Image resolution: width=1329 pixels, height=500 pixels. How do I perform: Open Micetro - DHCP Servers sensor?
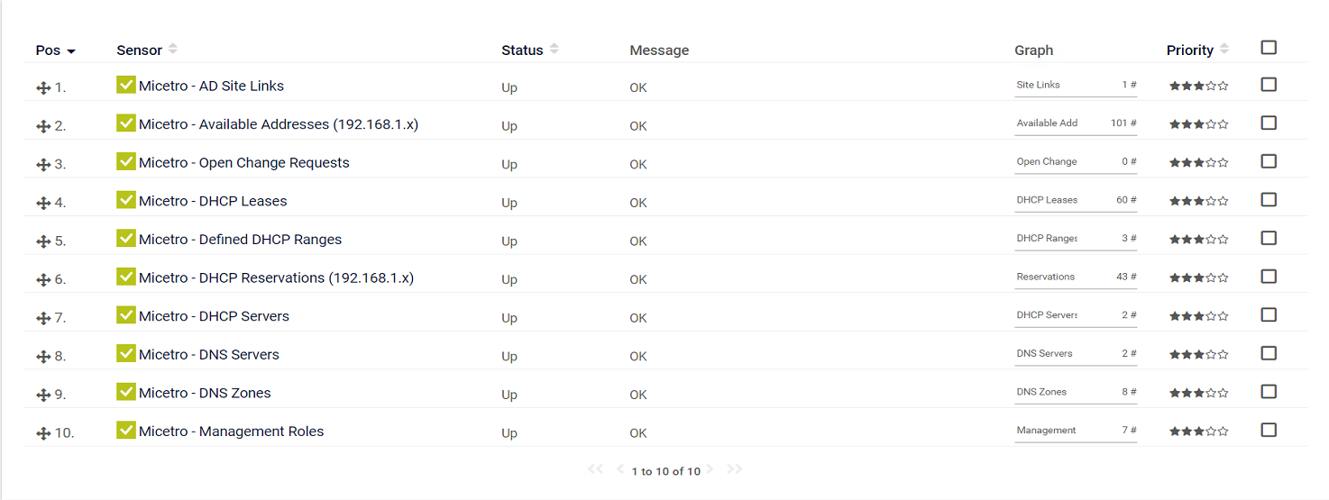click(214, 316)
